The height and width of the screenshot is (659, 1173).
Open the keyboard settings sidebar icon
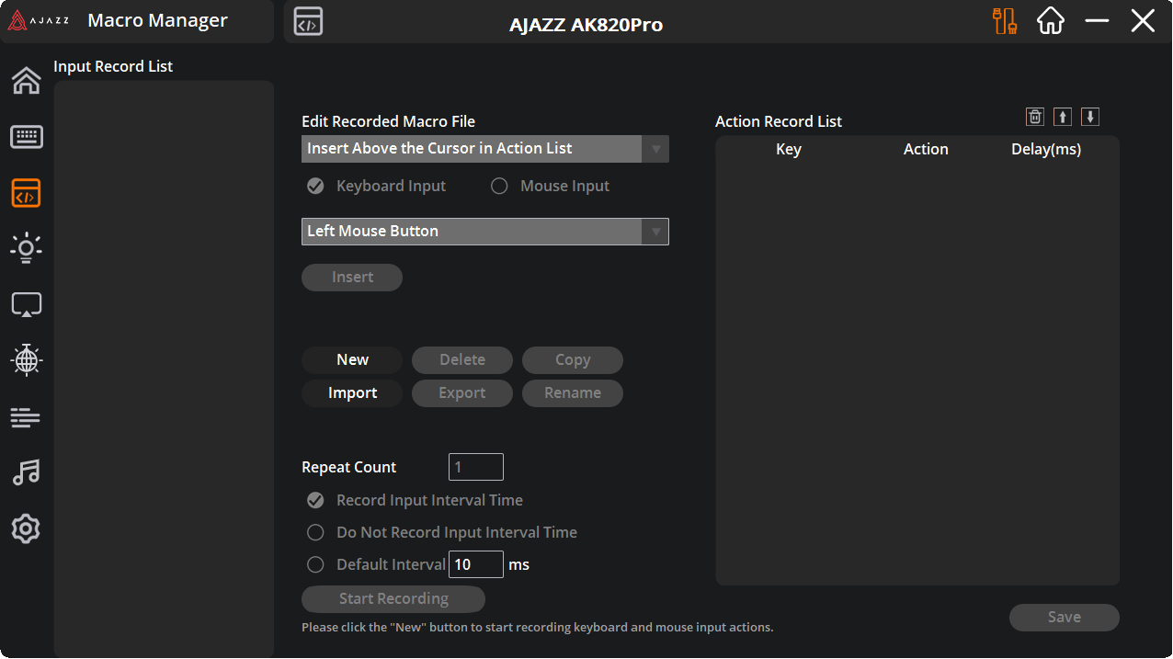pyautogui.click(x=26, y=137)
